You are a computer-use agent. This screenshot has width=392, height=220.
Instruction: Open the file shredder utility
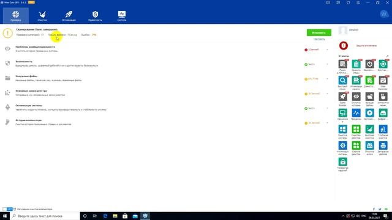383,145
